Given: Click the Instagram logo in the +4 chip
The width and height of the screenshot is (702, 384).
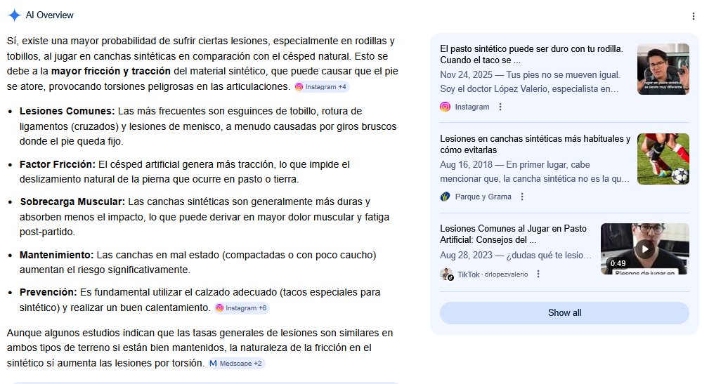Looking at the screenshot, I should (x=299, y=87).
